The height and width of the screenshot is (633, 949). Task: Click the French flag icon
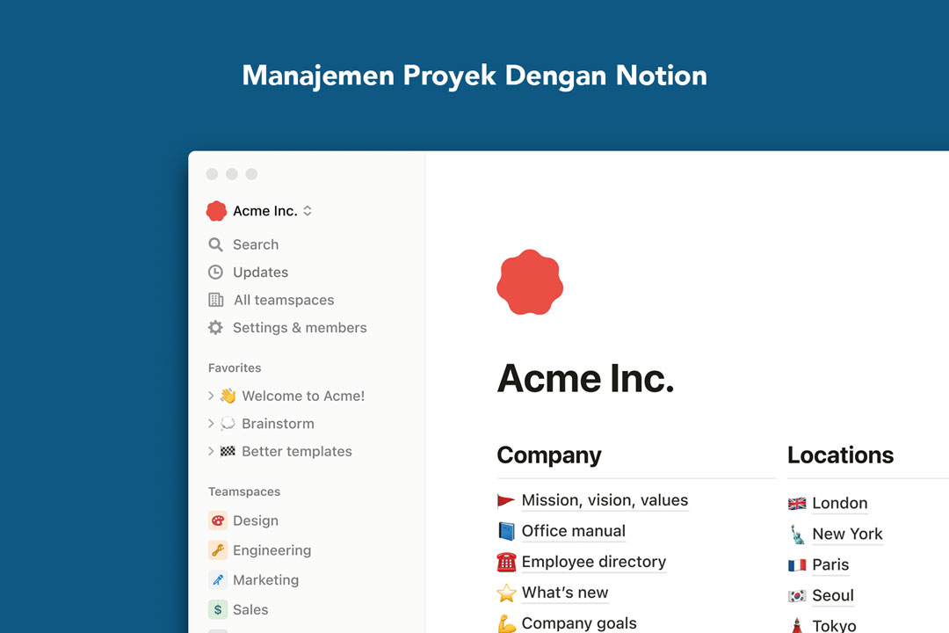[797, 565]
